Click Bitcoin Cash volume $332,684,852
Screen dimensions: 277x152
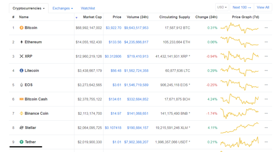[x=138, y=99]
